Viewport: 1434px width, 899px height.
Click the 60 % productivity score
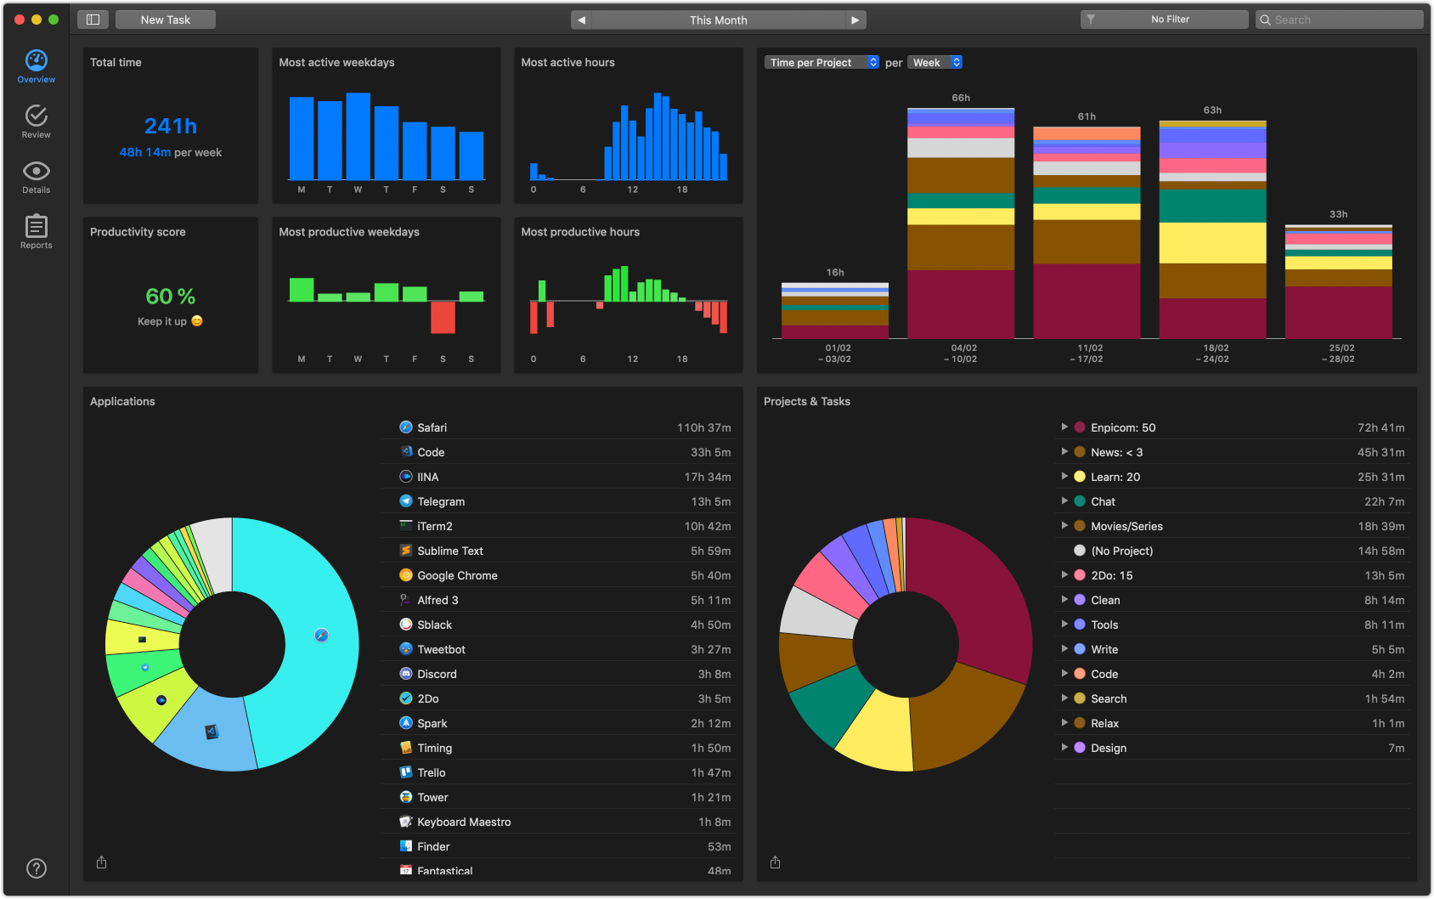coord(171,297)
